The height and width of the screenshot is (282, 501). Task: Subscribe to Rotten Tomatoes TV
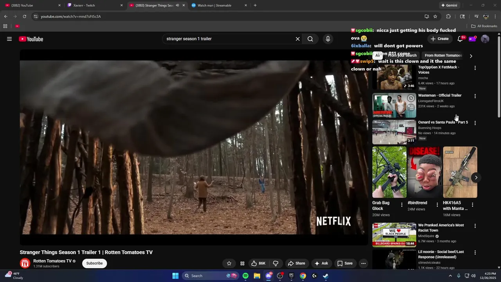pyautogui.click(x=94, y=263)
